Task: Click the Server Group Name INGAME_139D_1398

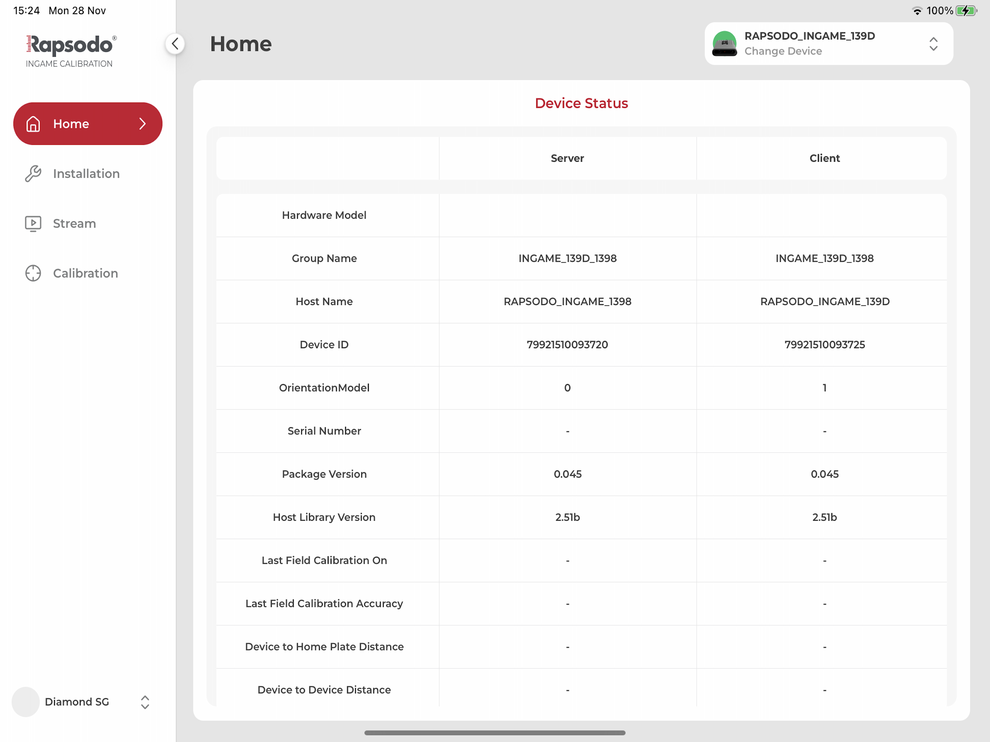Action: [567, 258]
